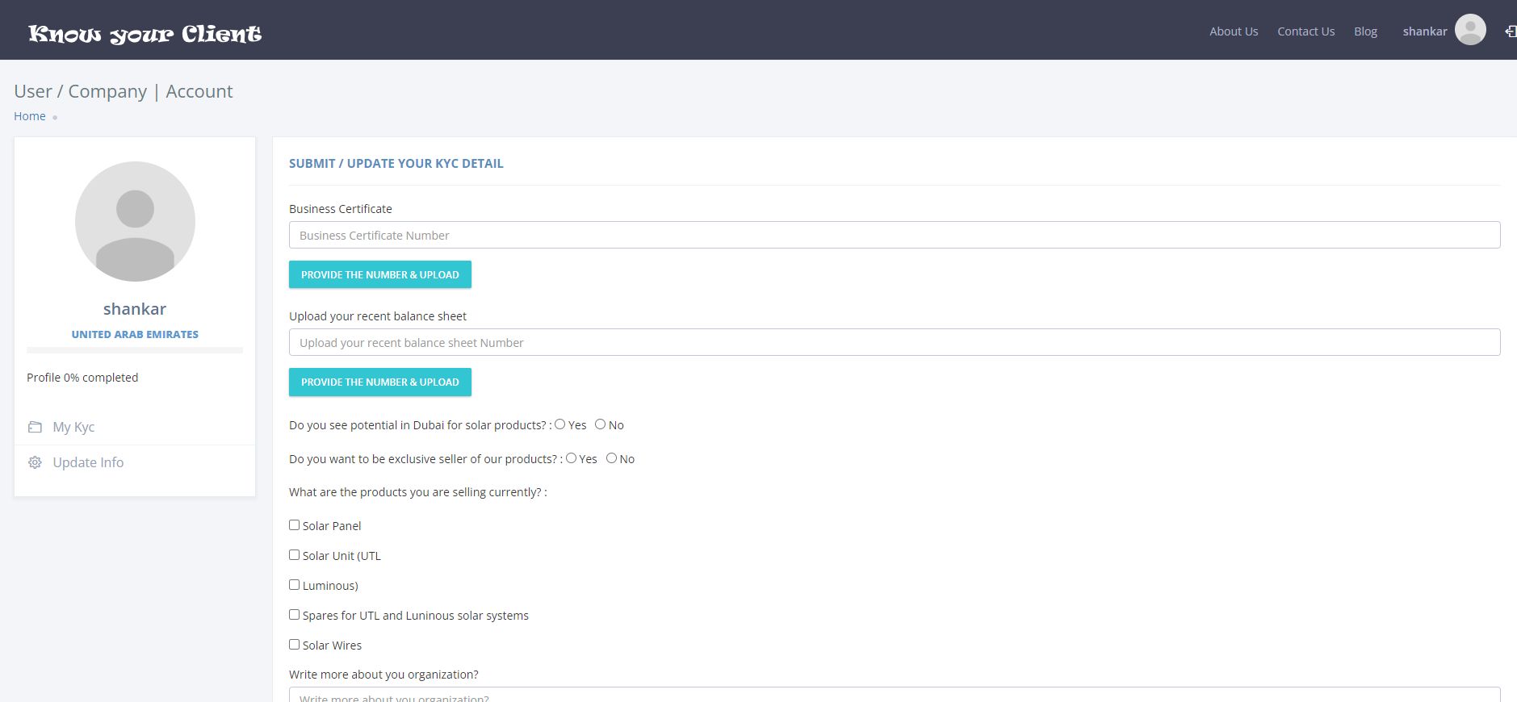Click the logout icon in header
The image size is (1517, 702).
coord(1511,31)
